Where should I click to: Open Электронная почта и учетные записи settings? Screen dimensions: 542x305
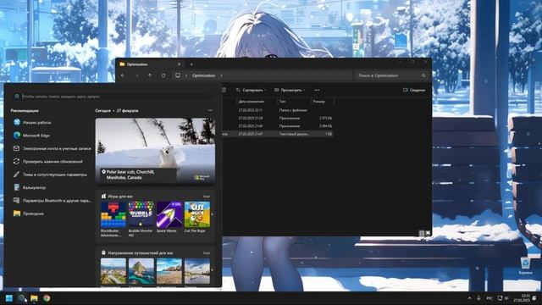[53, 148]
